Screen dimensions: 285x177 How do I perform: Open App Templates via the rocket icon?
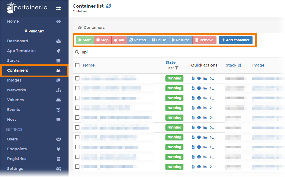coord(58,51)
